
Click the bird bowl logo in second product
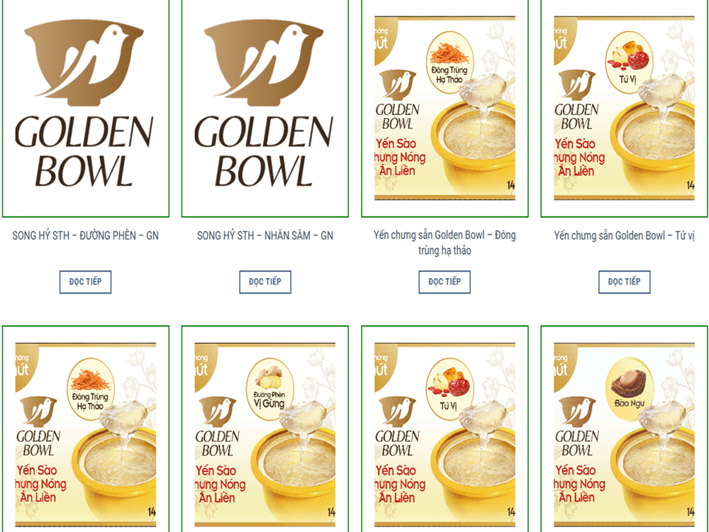tap(264, 62)
